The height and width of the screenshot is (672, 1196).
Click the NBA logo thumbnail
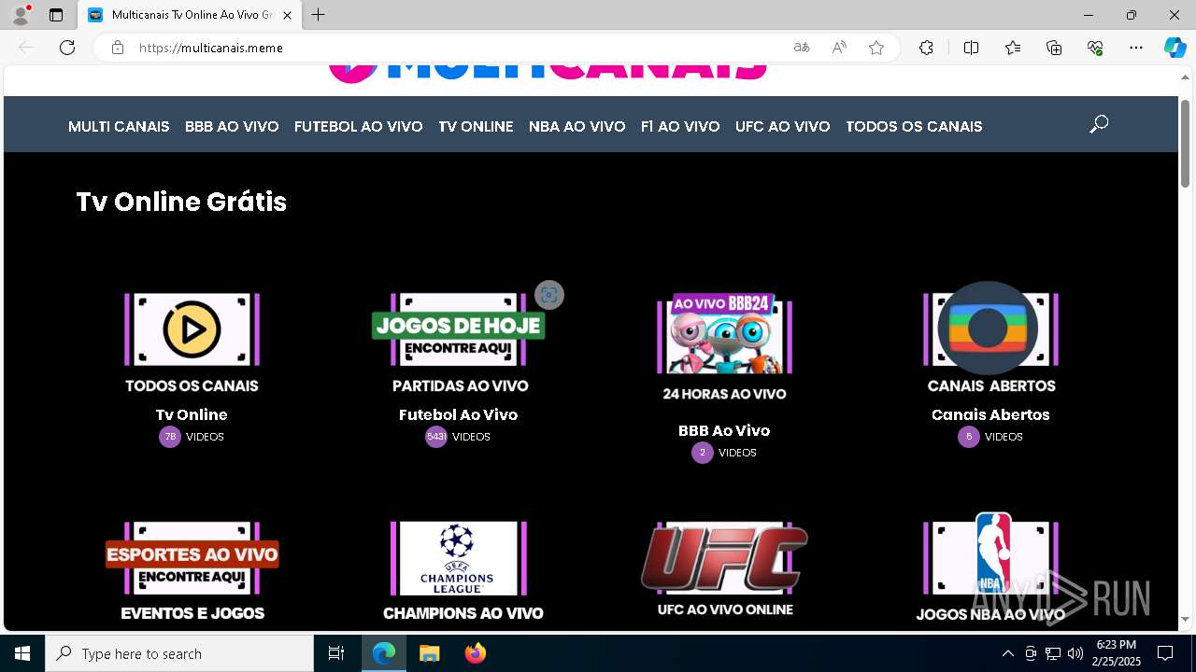click(x=990, y=567)
